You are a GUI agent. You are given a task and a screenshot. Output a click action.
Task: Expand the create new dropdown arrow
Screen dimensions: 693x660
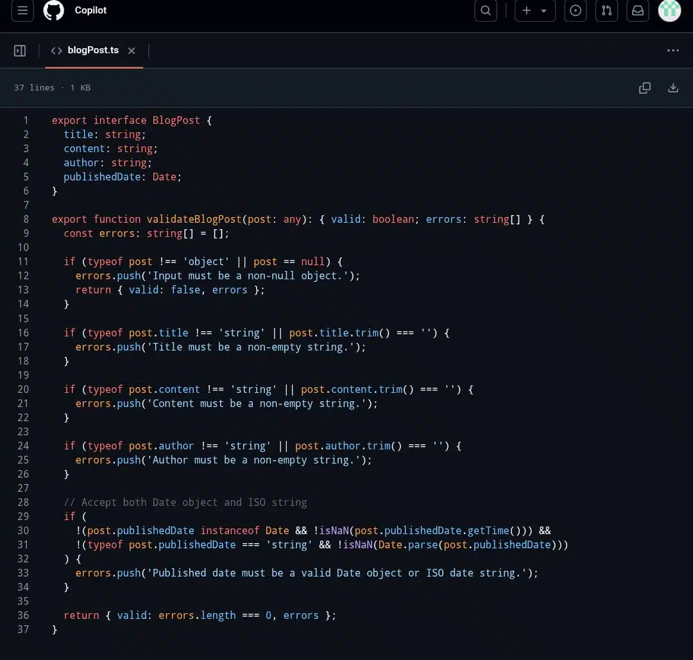(x=544, y=11)
